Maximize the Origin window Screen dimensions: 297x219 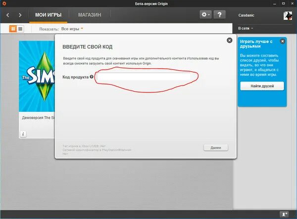284,3
